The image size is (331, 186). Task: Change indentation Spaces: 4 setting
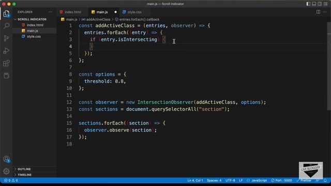[214, 180]
